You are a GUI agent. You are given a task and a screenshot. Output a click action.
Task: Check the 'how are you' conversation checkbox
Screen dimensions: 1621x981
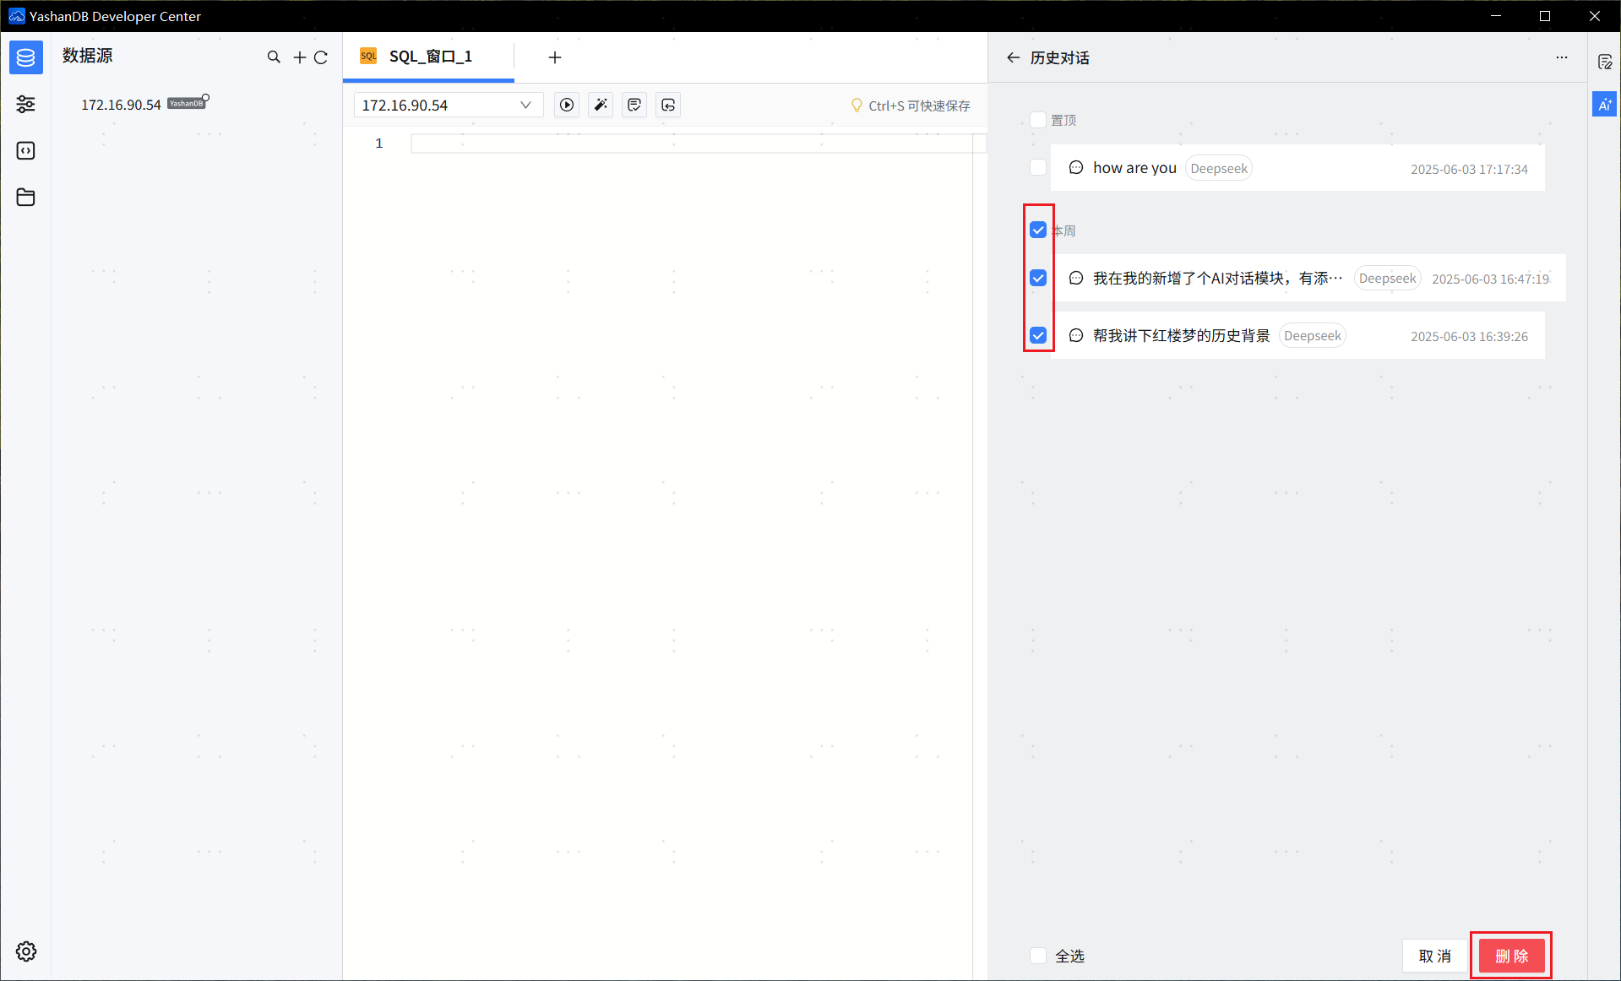(1038, 167)
